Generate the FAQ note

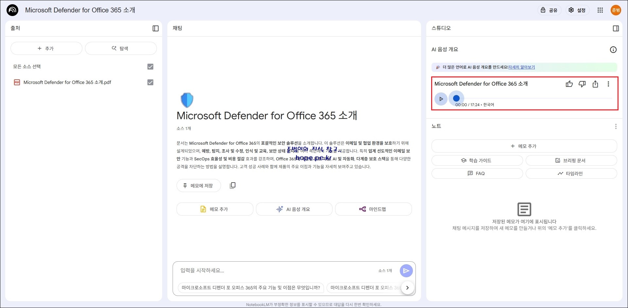(477, 173)
